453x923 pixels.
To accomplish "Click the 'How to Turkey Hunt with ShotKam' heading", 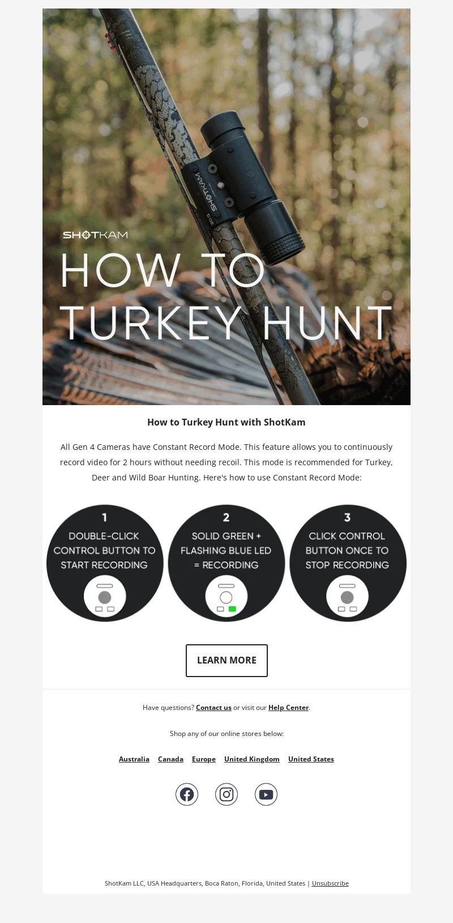I will point(226,422).
